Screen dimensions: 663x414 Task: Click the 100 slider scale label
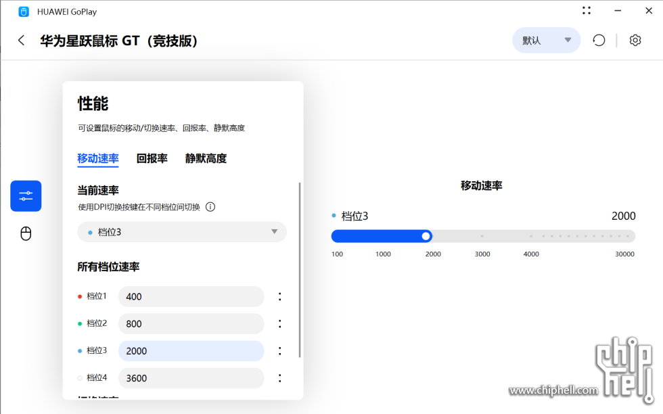[x=337, y=254]
